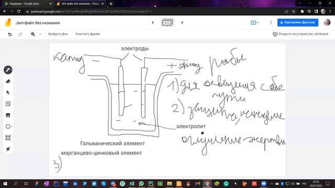
Task: Open the browser extensions puzzle icon
Action: [x=302, y=11]
